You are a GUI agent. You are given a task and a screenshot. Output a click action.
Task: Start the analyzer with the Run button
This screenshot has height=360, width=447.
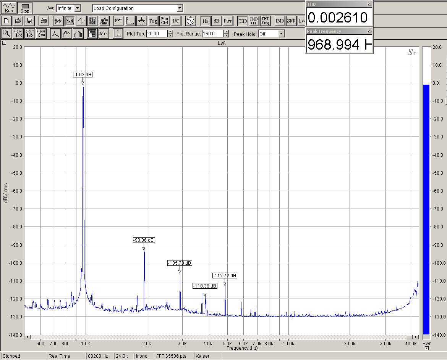tap(8, 8)
